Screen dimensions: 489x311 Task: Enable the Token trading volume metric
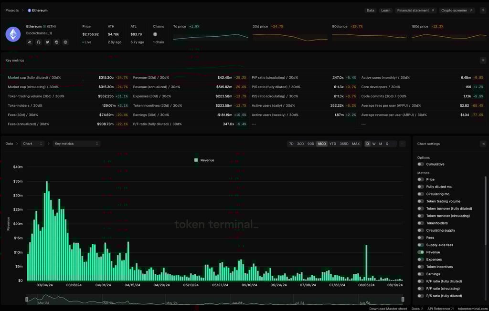421,201
